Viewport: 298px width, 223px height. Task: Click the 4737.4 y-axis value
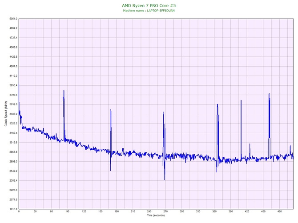click(13, 38)
